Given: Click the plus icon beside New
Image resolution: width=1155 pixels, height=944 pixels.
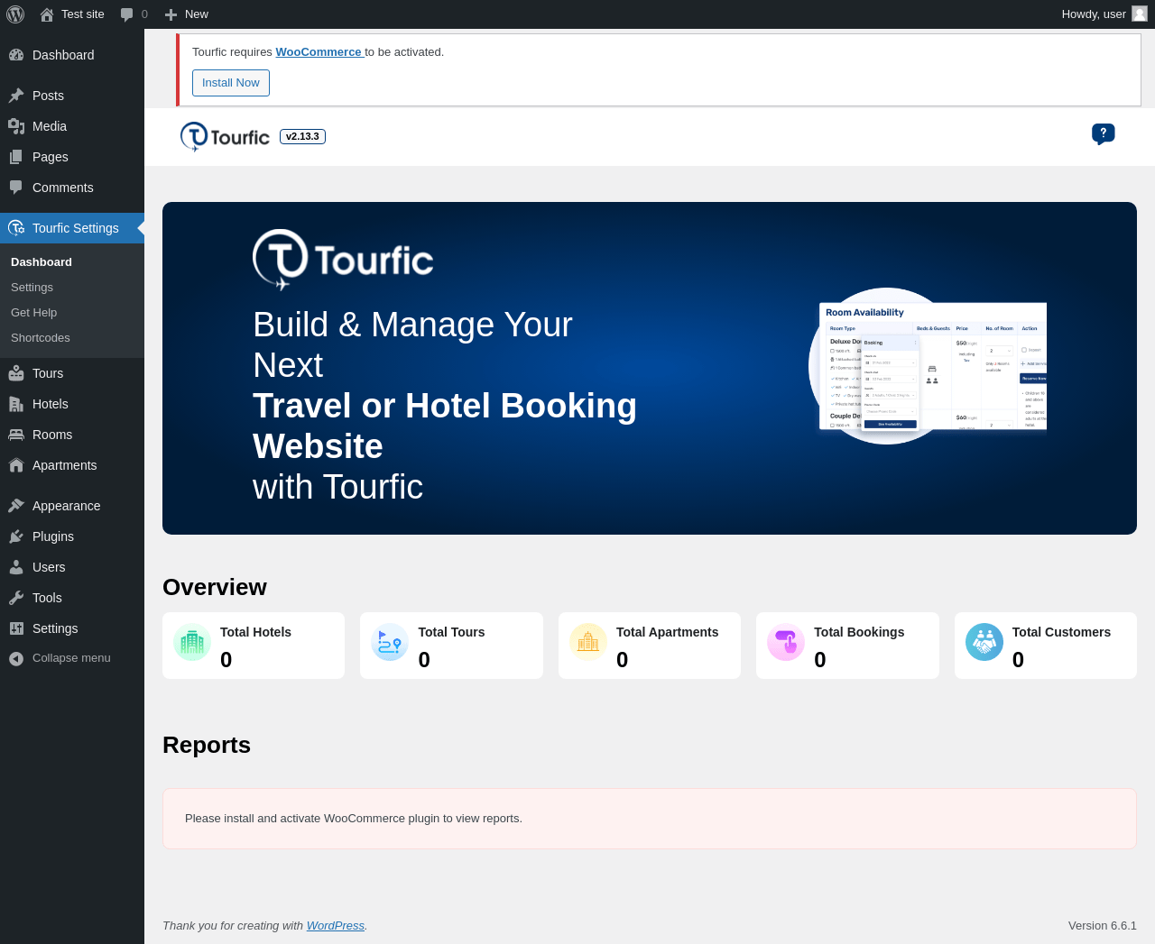Looking at the screenshot, I should click(171, 14).
